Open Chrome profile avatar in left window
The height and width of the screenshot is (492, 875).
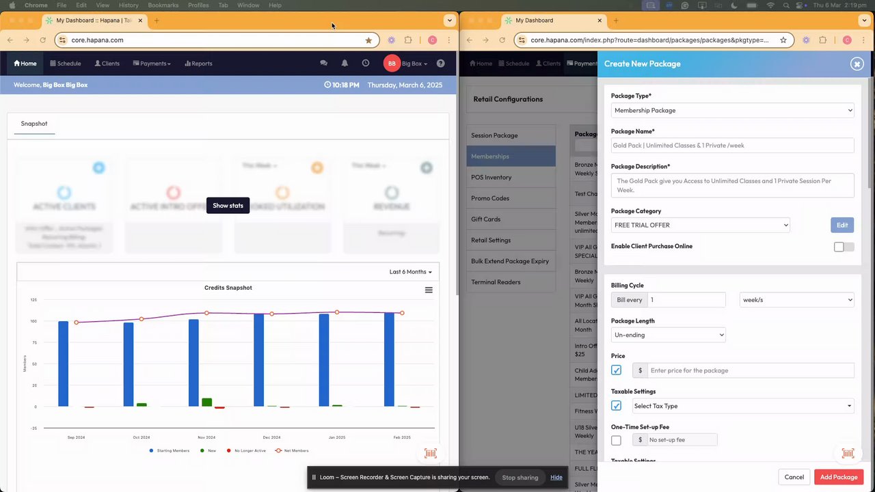click(x=432, y=40)
